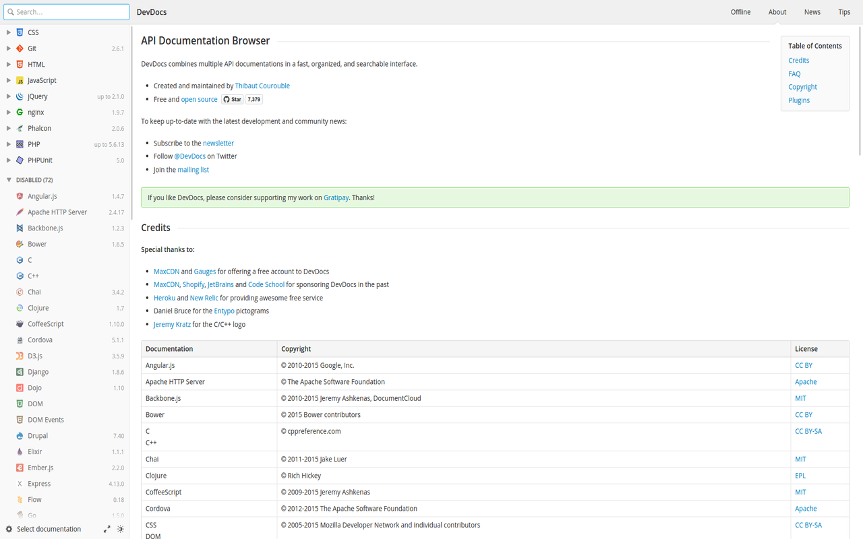The width and height of the screenshot is (863, 539).
Task: Expand the CSS documentation tree
Action: pyautogui.click(x=9, y=32)
